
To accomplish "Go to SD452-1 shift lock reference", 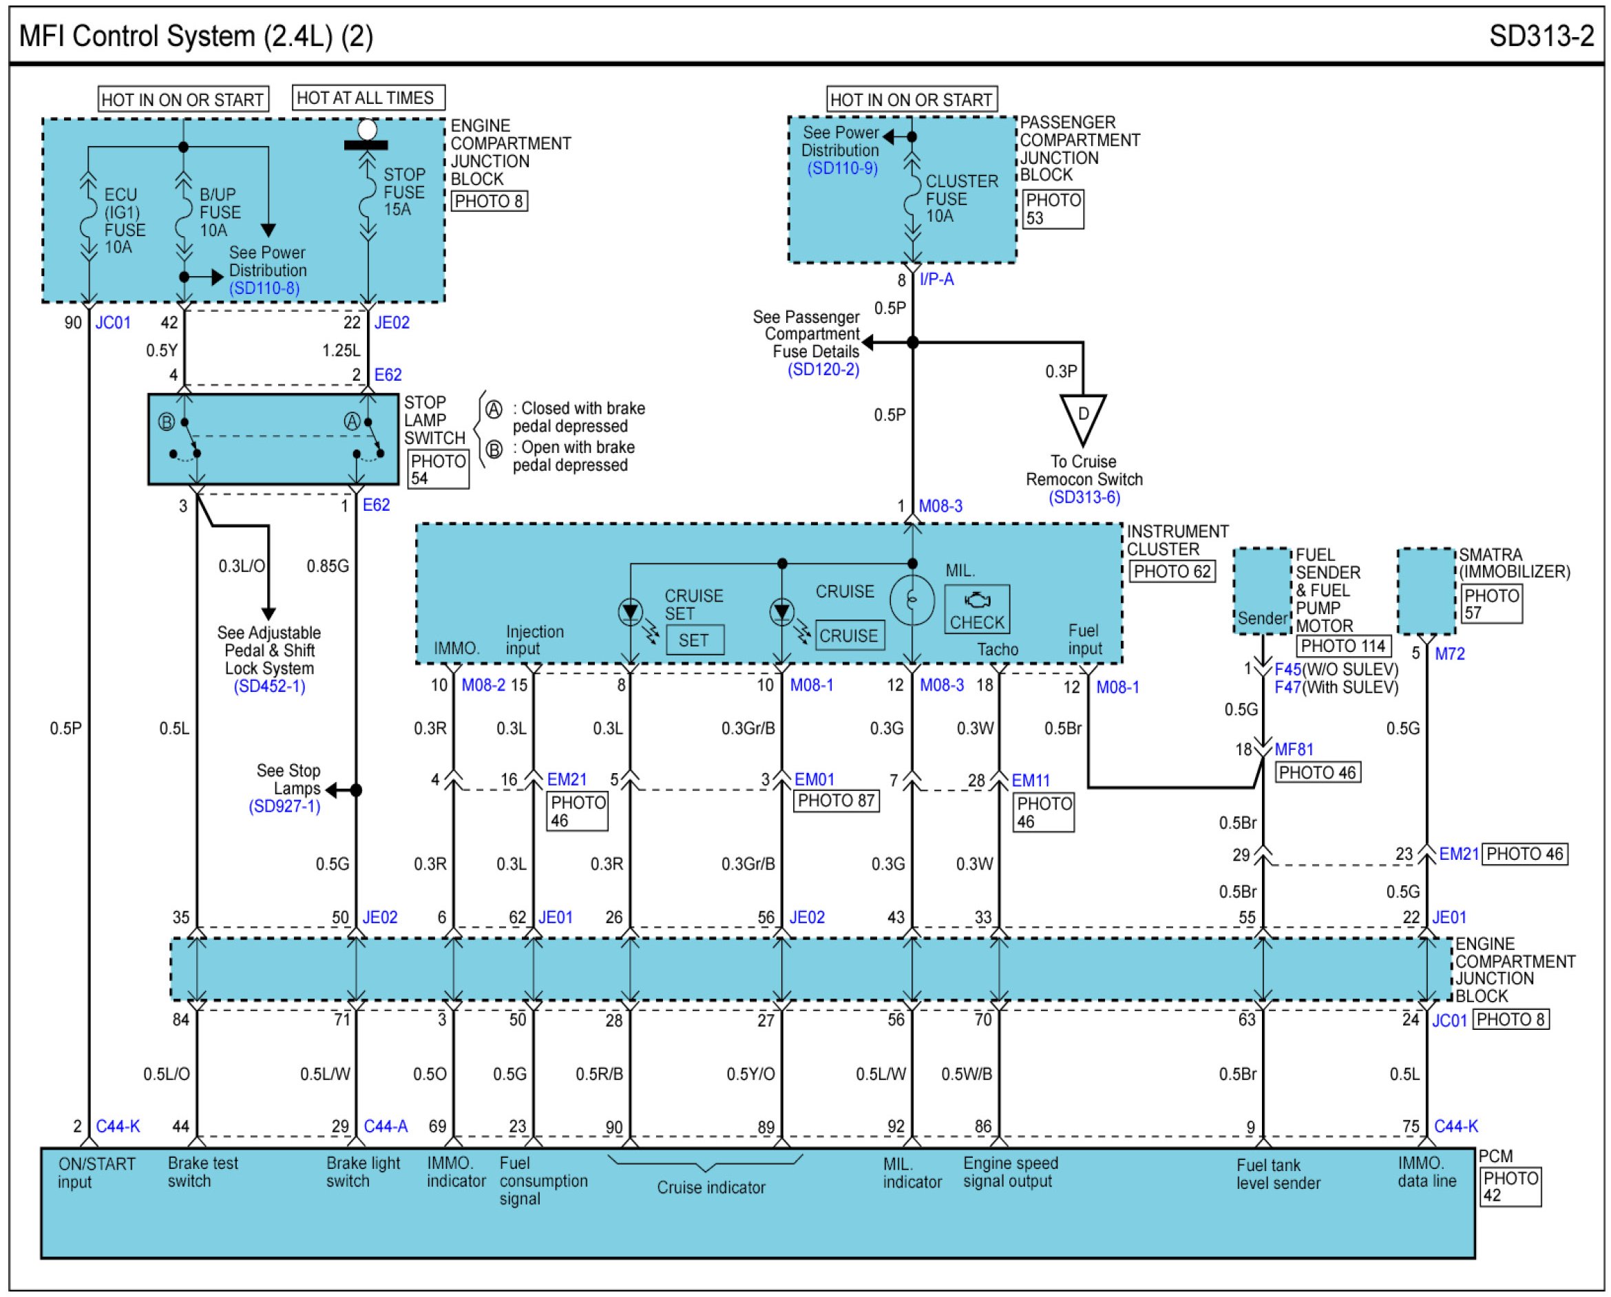I will 269,686.
